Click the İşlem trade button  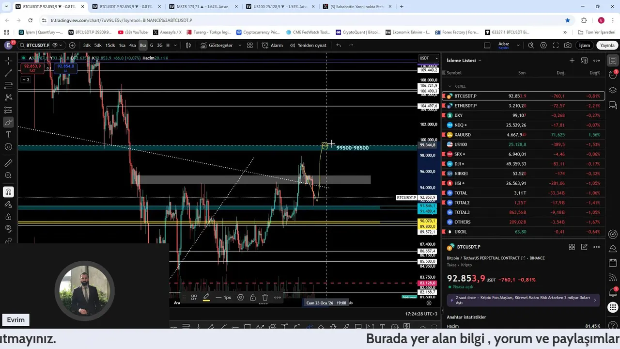tap(585, 45)
